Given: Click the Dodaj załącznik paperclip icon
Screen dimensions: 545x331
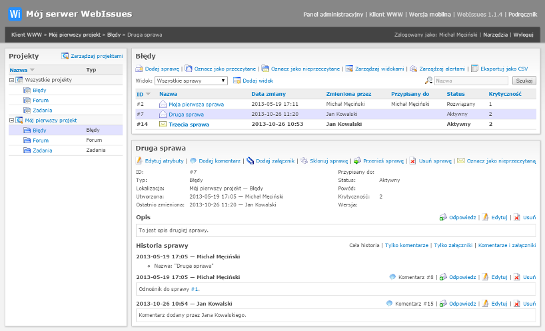Looking at the screenshot, I should coord(251,161).
